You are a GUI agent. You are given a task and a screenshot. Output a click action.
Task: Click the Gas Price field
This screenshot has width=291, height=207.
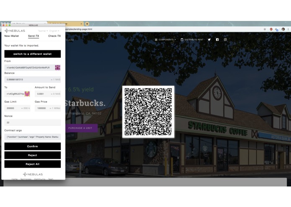[x=48, y=108]
